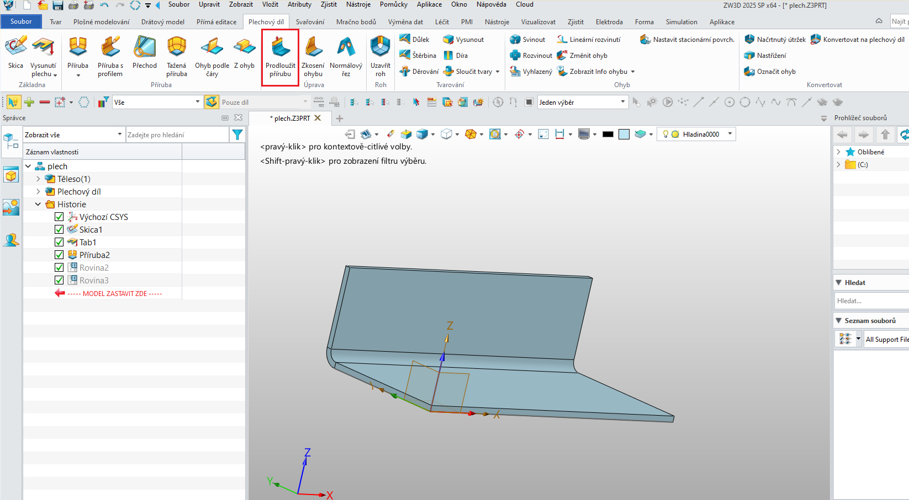The image size is (909, 500).
Task: Open the Příruba flange tool
Action: pyautogui.click(x=78, y=53)
